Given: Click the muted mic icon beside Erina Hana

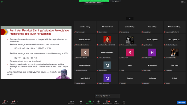Looking at the screenshot, I should [x=165, y=71].
